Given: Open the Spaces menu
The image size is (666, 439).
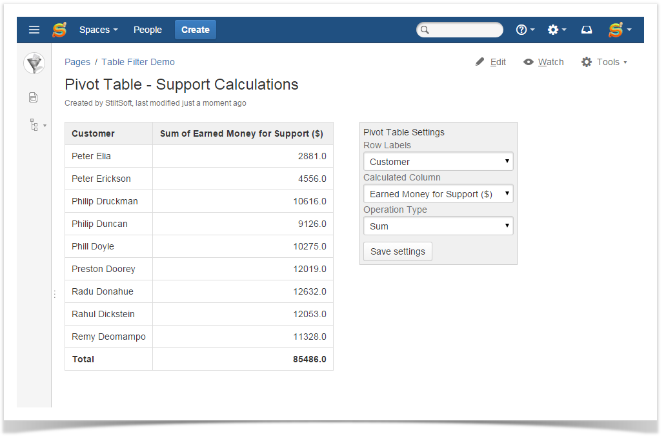Looking at the screenshot, I should point(98,30).
